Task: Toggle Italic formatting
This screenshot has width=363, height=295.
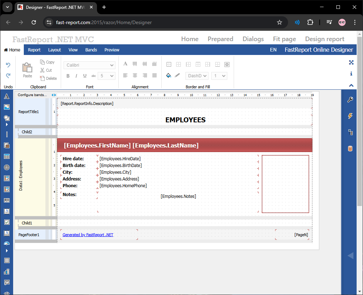Action: 76,76
